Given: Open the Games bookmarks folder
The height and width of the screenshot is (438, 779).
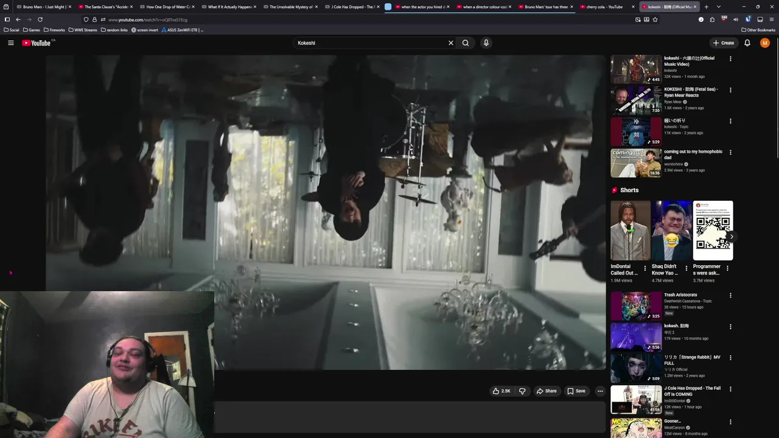Looking at the screenshot, I should [x=32, y=30].
